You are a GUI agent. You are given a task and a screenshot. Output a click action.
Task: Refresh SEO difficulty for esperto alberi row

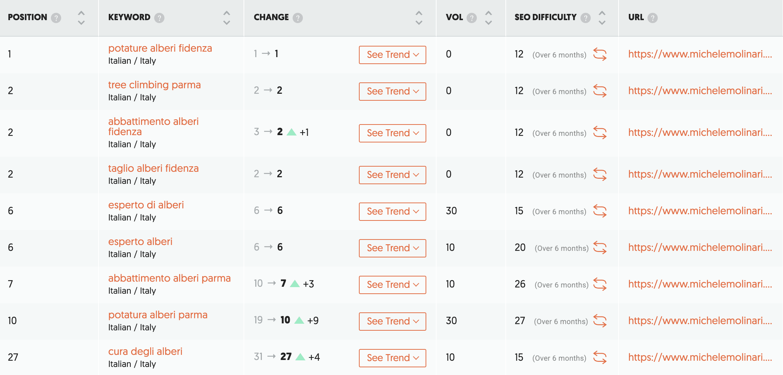(x=600, y=248)
